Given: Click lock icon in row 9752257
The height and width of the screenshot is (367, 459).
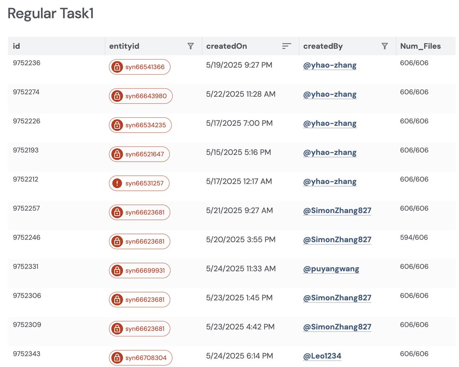Looking at the screenshot, I should (x=117, y=212).
